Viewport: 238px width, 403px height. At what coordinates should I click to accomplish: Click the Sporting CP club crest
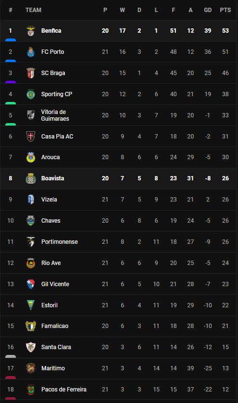(x=31, y=94)
